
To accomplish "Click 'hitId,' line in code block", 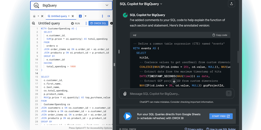I will [145, 58].
